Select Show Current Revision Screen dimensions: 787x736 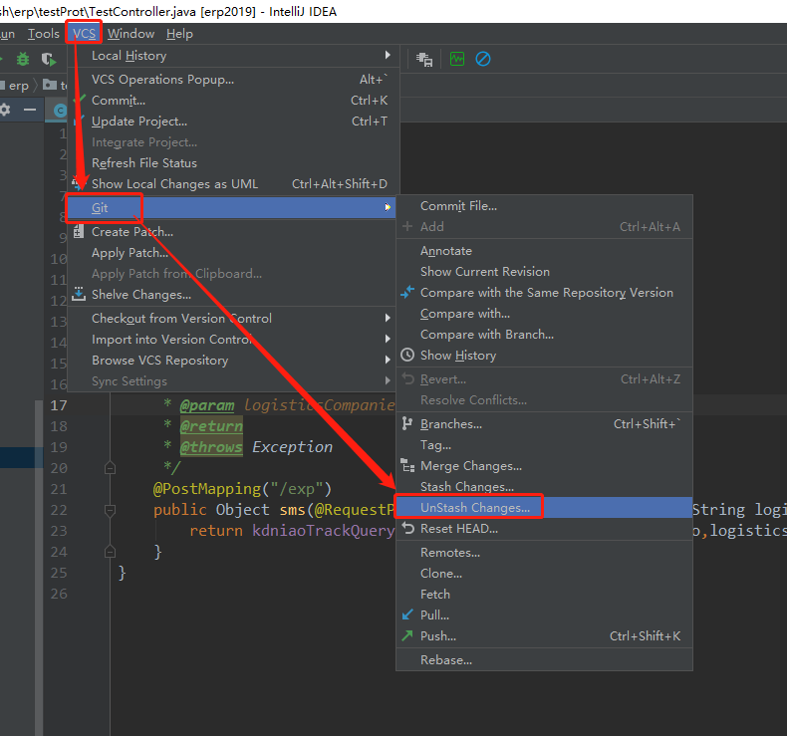[545, 272]
